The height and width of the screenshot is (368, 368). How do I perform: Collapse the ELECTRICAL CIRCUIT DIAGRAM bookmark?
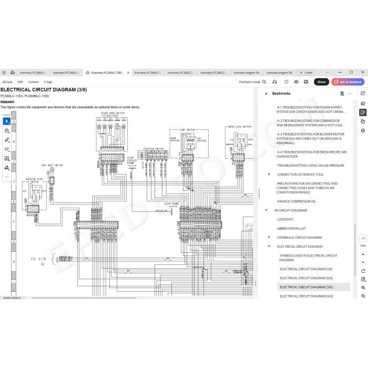coord(269,247)
